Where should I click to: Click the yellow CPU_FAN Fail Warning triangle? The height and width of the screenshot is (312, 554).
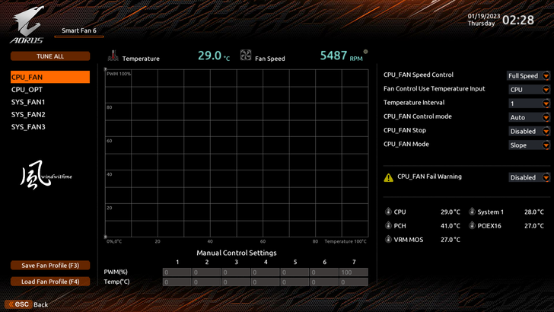point(388,177)
